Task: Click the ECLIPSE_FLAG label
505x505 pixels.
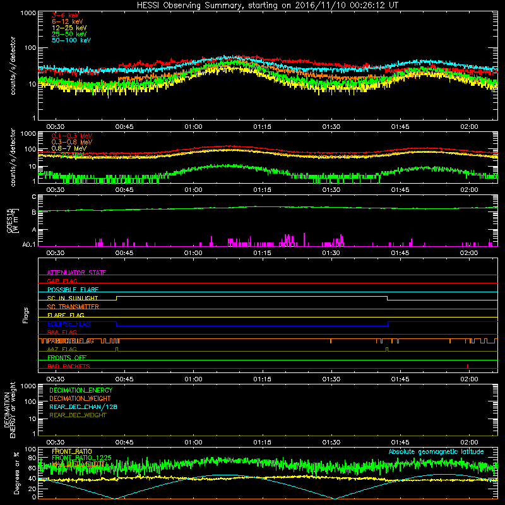Action: pos(69,324)
